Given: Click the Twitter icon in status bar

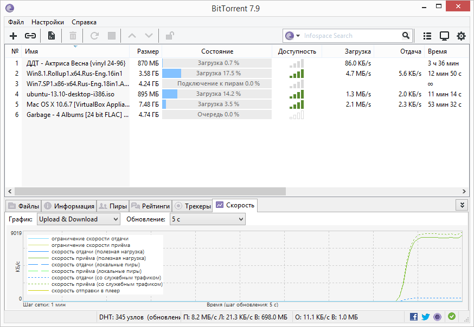Looking at the screenshot, I should (425, 317).
